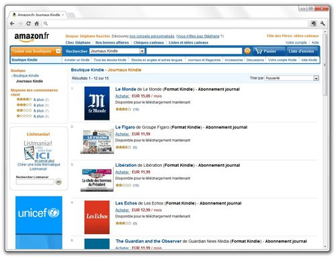Open Nos bonnes affaires link
The image size is (336, 257).
tap(112, 42)
